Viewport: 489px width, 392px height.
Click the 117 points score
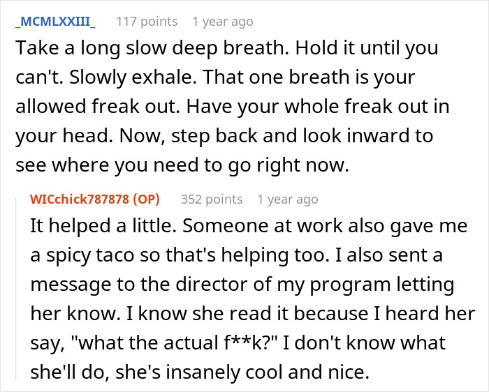[147, 22]
